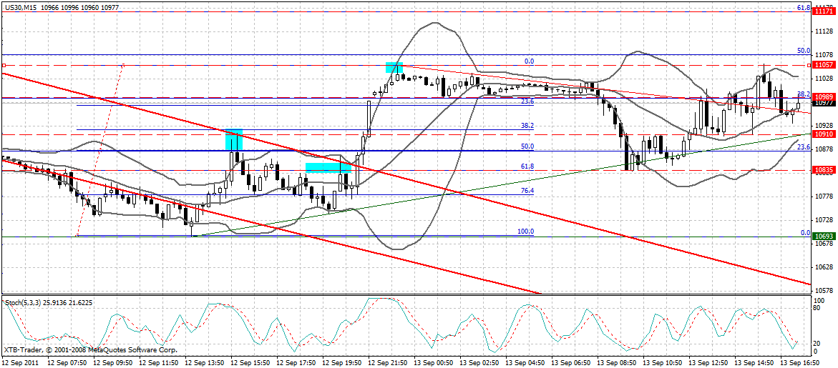This screenshot has height=368, width=838.
Task: Click the square handle at left chart edge
Action: click(x=4, y=65)
